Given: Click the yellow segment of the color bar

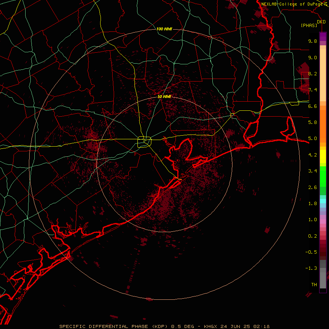Looking at the screenshot, I should tap(323, 156).
